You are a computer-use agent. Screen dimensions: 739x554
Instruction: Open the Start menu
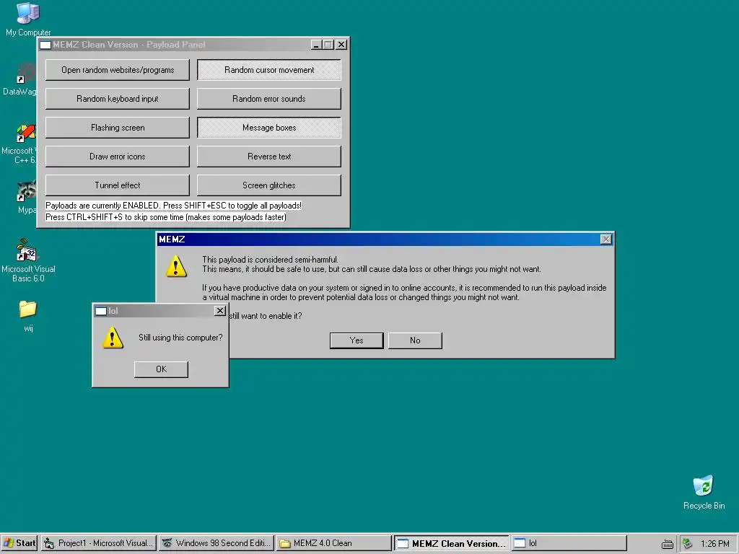coord(19,543)
